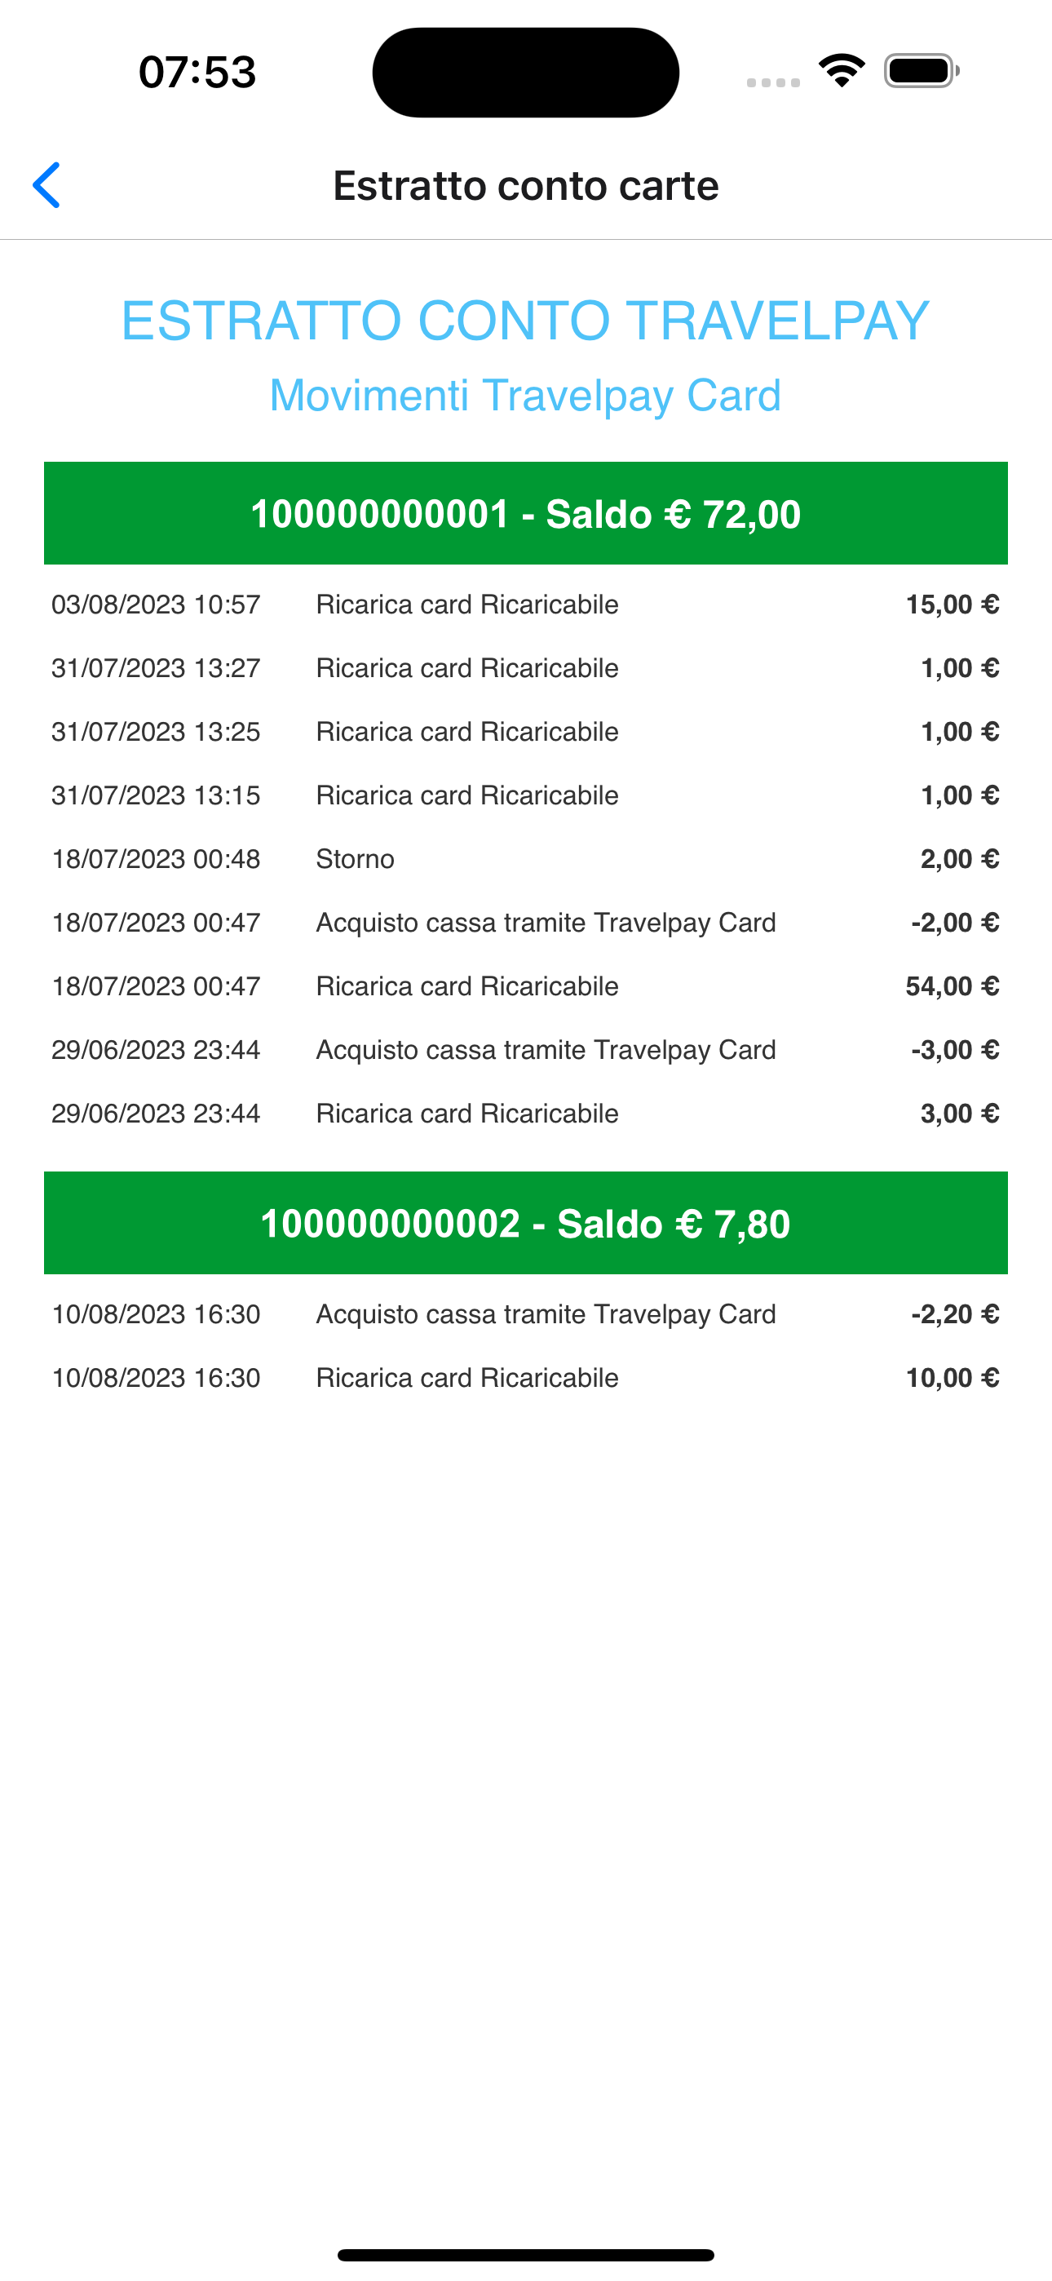Select the 31/07/2023 13:25 transaction row
The image size is (1052, 2281).
click(526, 733)
